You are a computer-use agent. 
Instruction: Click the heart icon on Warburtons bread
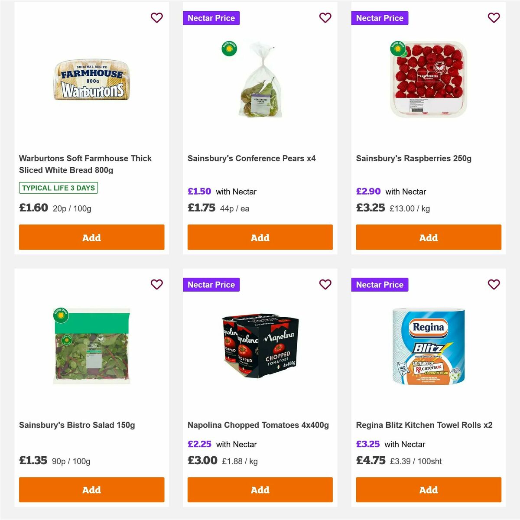pos(157,17)
